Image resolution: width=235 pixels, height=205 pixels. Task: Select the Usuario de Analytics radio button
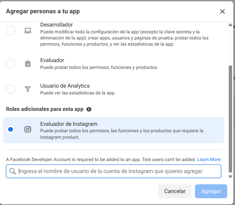click(x=11, y=89)
